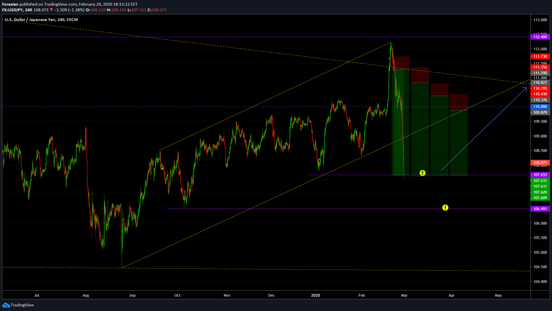Select the purple 112.400 price label

(540, 37)
